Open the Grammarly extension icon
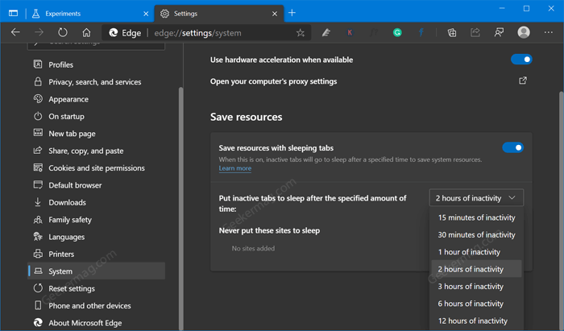This screenshot has width=564, height=331. click(397, 33)
